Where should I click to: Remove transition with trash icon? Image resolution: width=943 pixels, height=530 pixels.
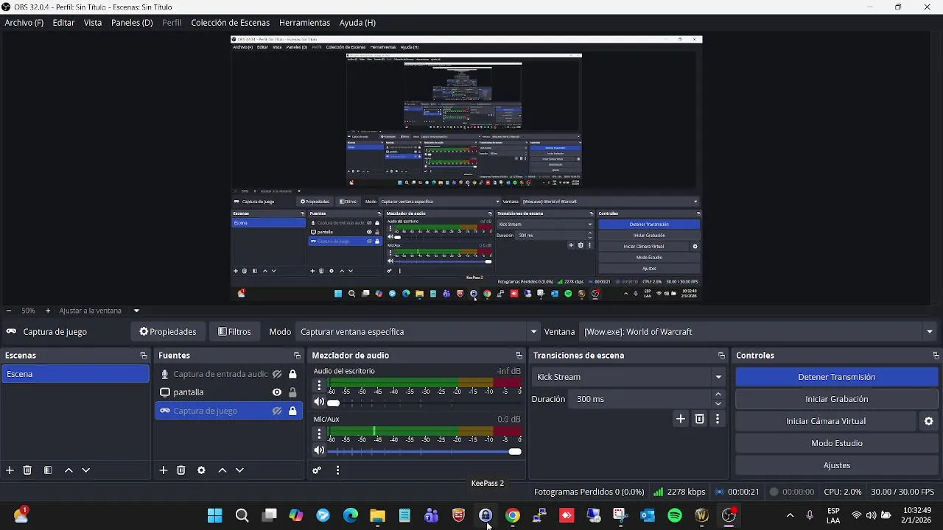point(700,419)
